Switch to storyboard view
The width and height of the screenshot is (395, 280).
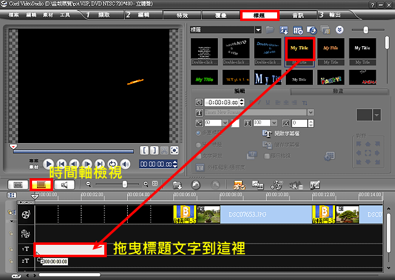pos(18,185)
